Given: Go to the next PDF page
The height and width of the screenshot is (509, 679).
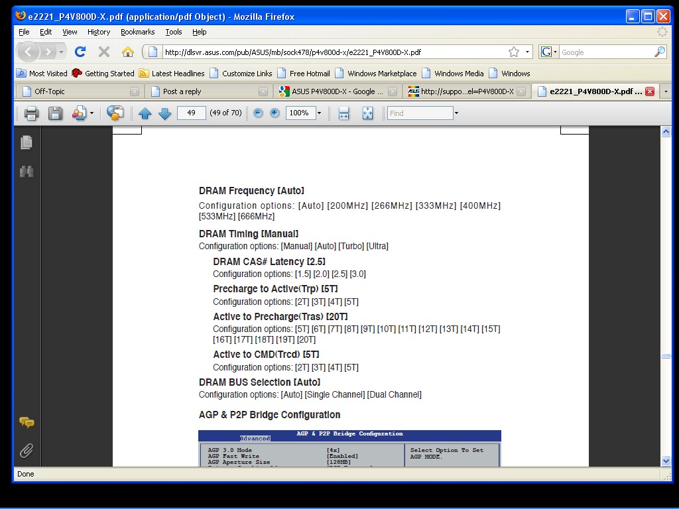Looking at the screenshot, I should [x=165, y=113].
